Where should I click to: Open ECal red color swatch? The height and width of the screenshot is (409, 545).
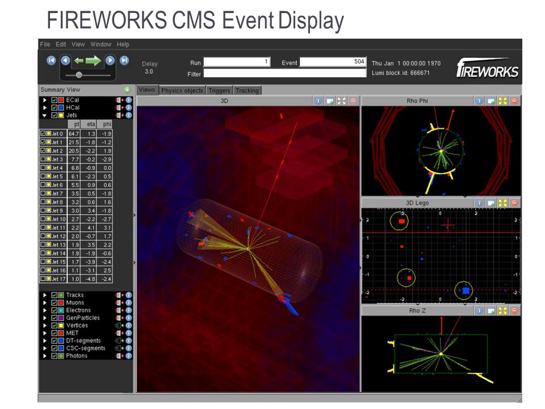click(x=61, y=100)
